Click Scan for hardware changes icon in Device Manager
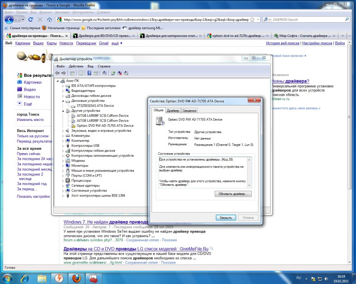Viewport: 356px width, 284px height. coord(105,73)
